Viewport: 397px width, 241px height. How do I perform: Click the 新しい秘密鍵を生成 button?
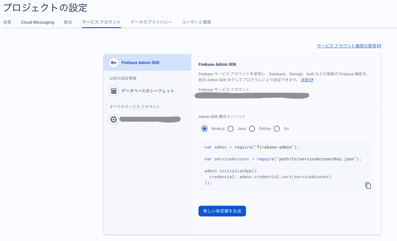pos(222,211)
